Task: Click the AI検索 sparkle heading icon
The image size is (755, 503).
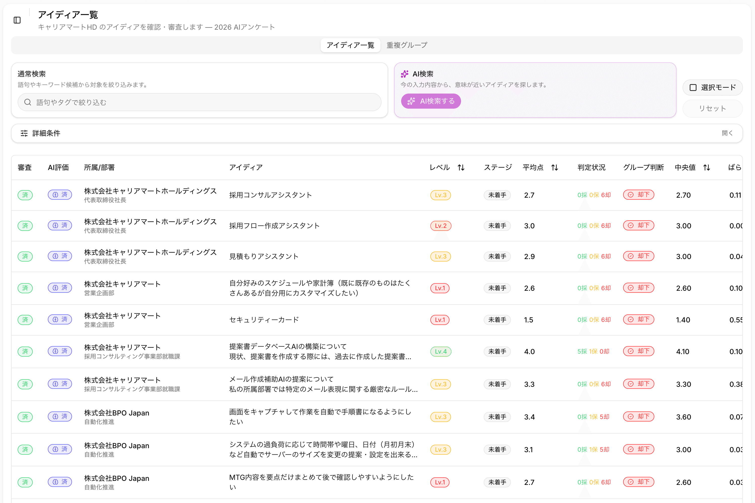Action: [404, 74]
